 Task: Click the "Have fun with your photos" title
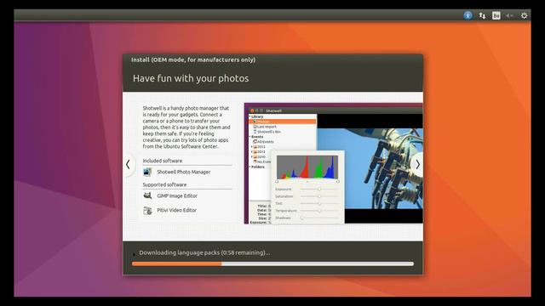tap(191, 78)
